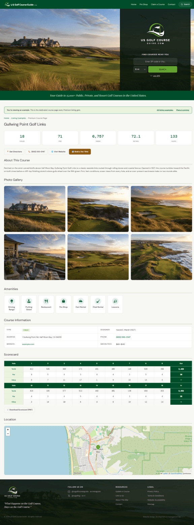The height and width of the screenshot is (525, 194).
Task: Click Download Scorecard (PDF) button
Action: [20, 410]
